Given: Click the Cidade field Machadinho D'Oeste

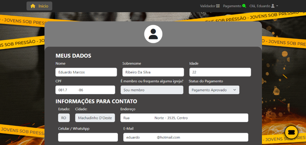Looking at the screenshot, I should pos(95,118).
